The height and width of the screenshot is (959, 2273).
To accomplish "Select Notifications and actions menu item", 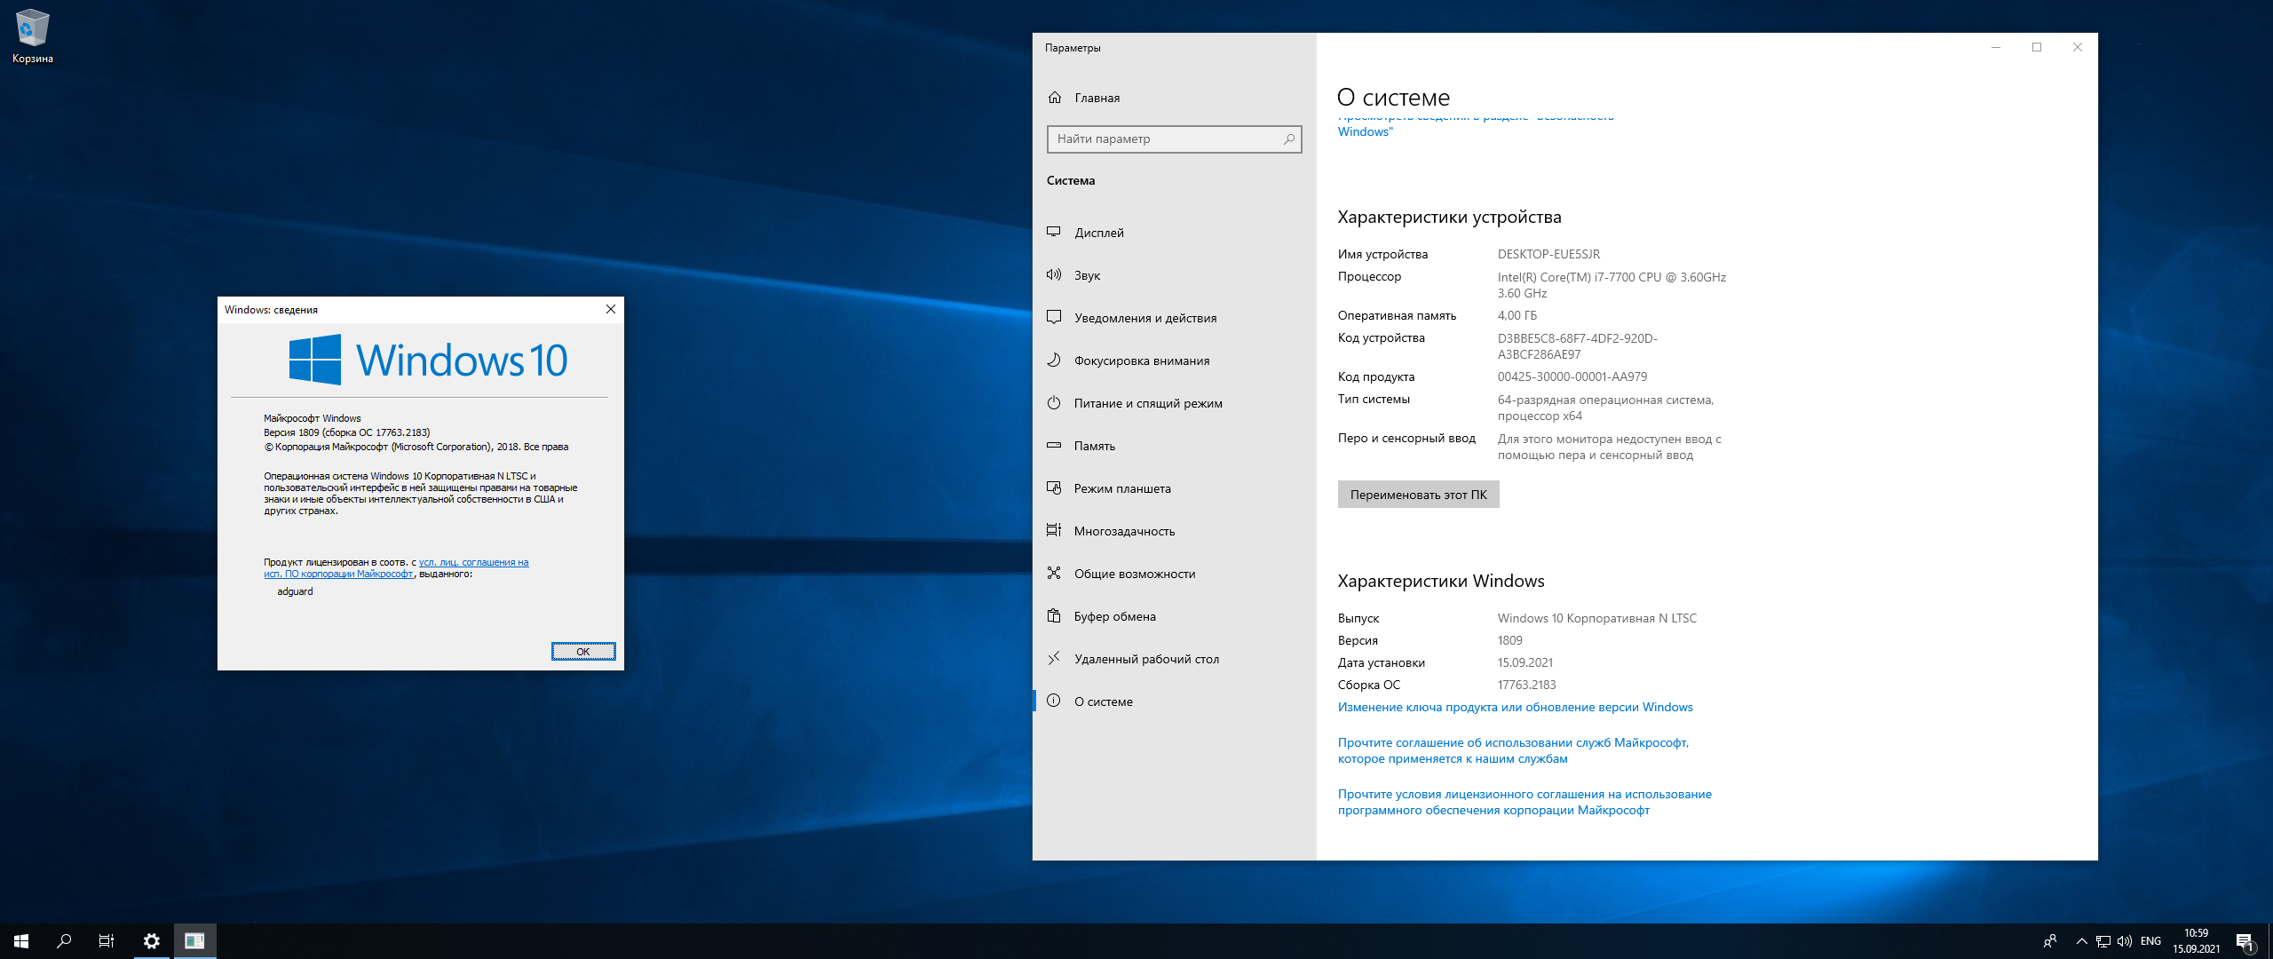I will [1144, 318].
